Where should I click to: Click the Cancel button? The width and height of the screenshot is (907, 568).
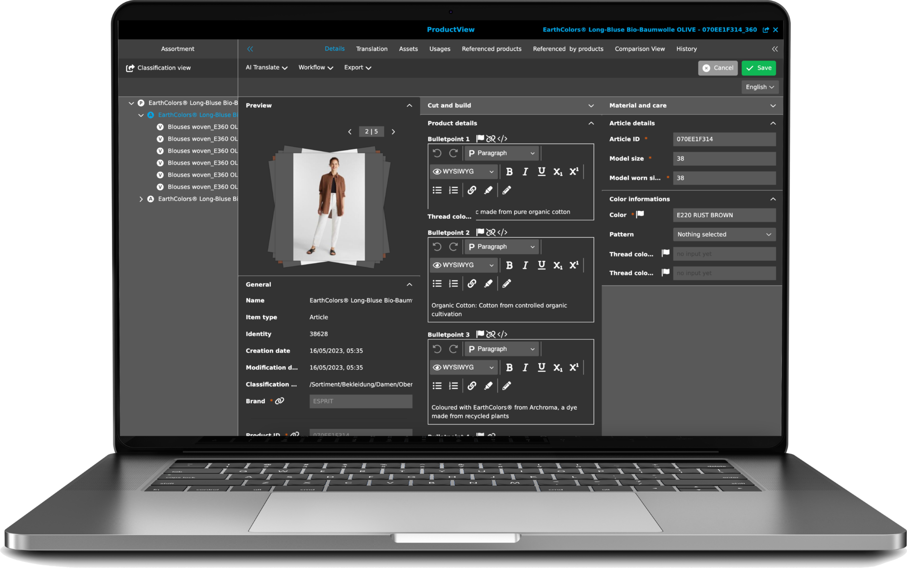pyautogui.click(x=718, y=68)
